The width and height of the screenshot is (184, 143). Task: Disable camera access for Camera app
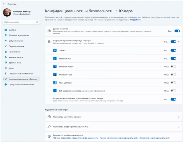tap(173, 50)
